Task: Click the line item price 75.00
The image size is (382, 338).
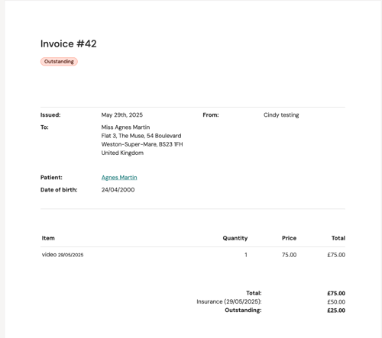Action: (289, 255)
